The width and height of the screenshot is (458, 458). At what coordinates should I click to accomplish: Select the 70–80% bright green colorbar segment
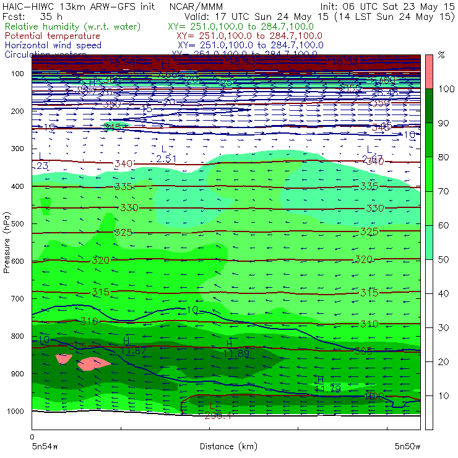coord(429,174)
